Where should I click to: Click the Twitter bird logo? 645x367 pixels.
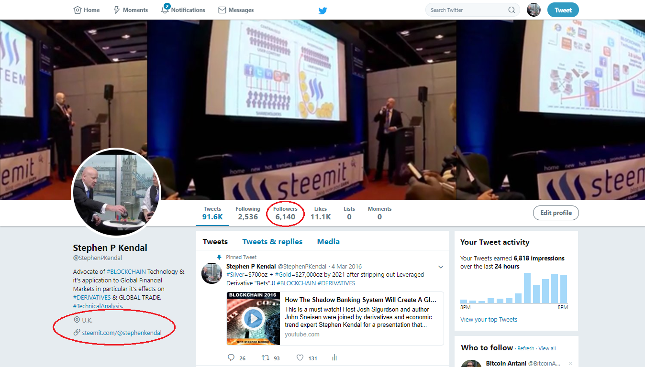[x=323, y=11]
